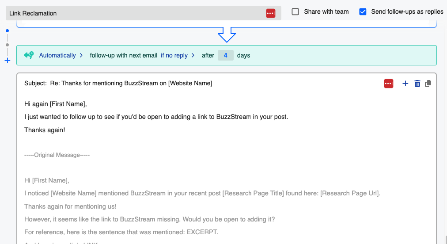Edit the Link Reclamation template name field
This screenshot has height=244, width=447.
tap(144, 13)
